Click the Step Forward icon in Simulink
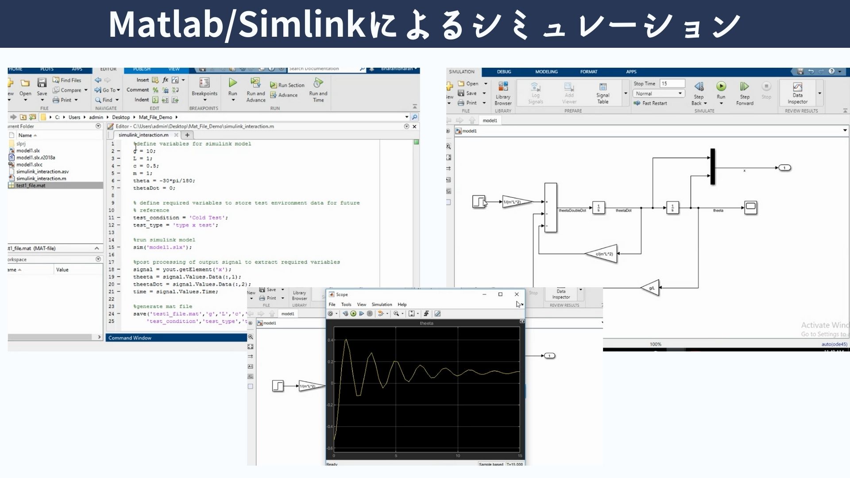This screenshot has width=850, height=478. 745,86
